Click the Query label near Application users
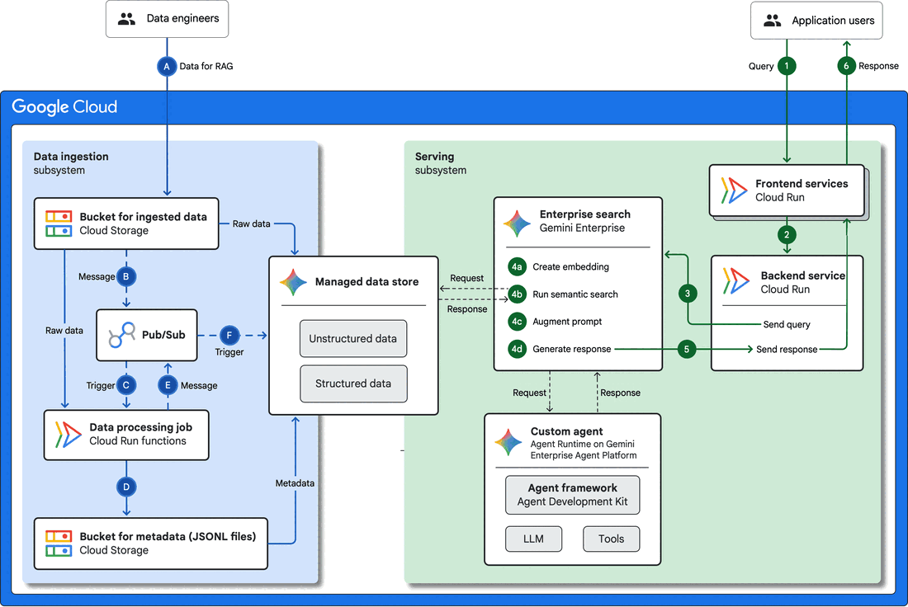908x607 pixels. 761,66
